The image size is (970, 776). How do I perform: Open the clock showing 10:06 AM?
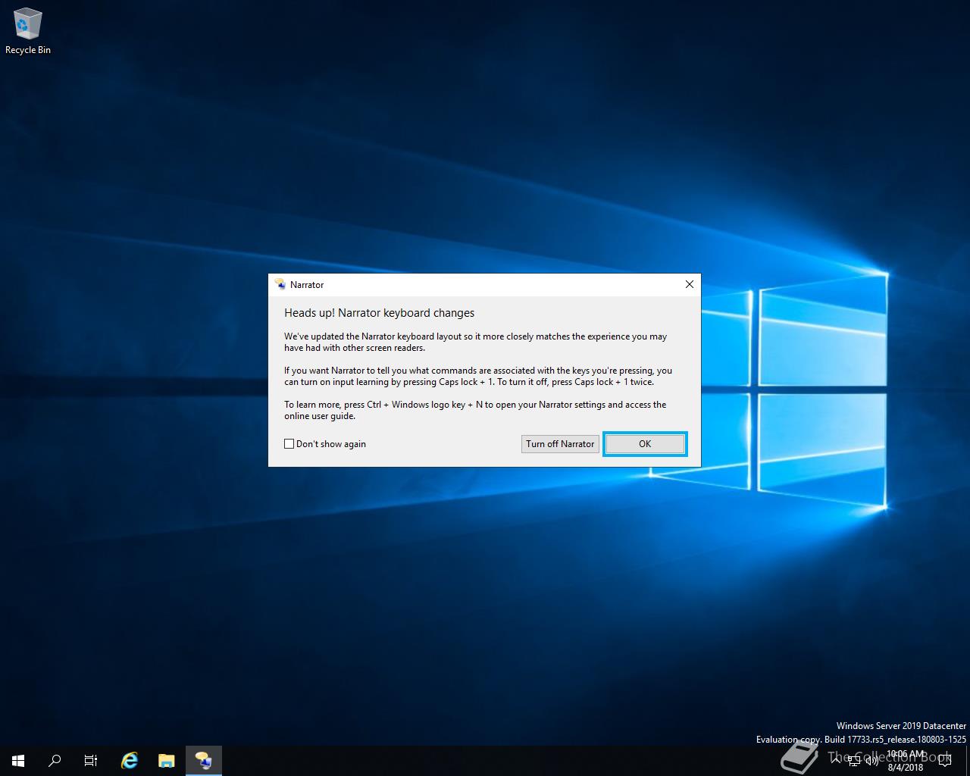pyautogui.click(x=906, y=761)
